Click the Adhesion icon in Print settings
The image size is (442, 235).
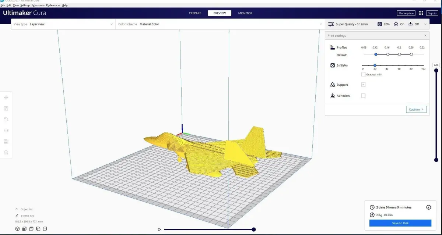(333, 96)
